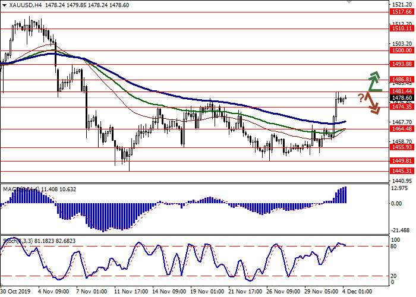The width and height of the screenshot is (416, 297).
Task: Click the orange question mark symbol
Action: pyautogui.click(x=361, y=97)
